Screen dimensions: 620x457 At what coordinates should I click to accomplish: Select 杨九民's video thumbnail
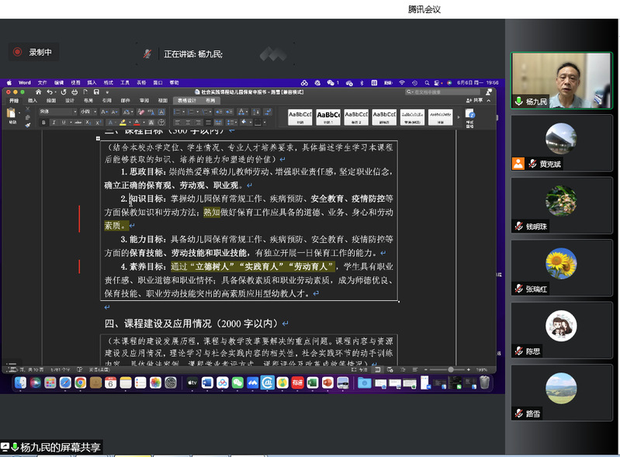click(560, 80)
